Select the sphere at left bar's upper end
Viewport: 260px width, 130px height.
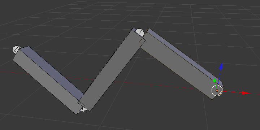[x=16, y=49]
